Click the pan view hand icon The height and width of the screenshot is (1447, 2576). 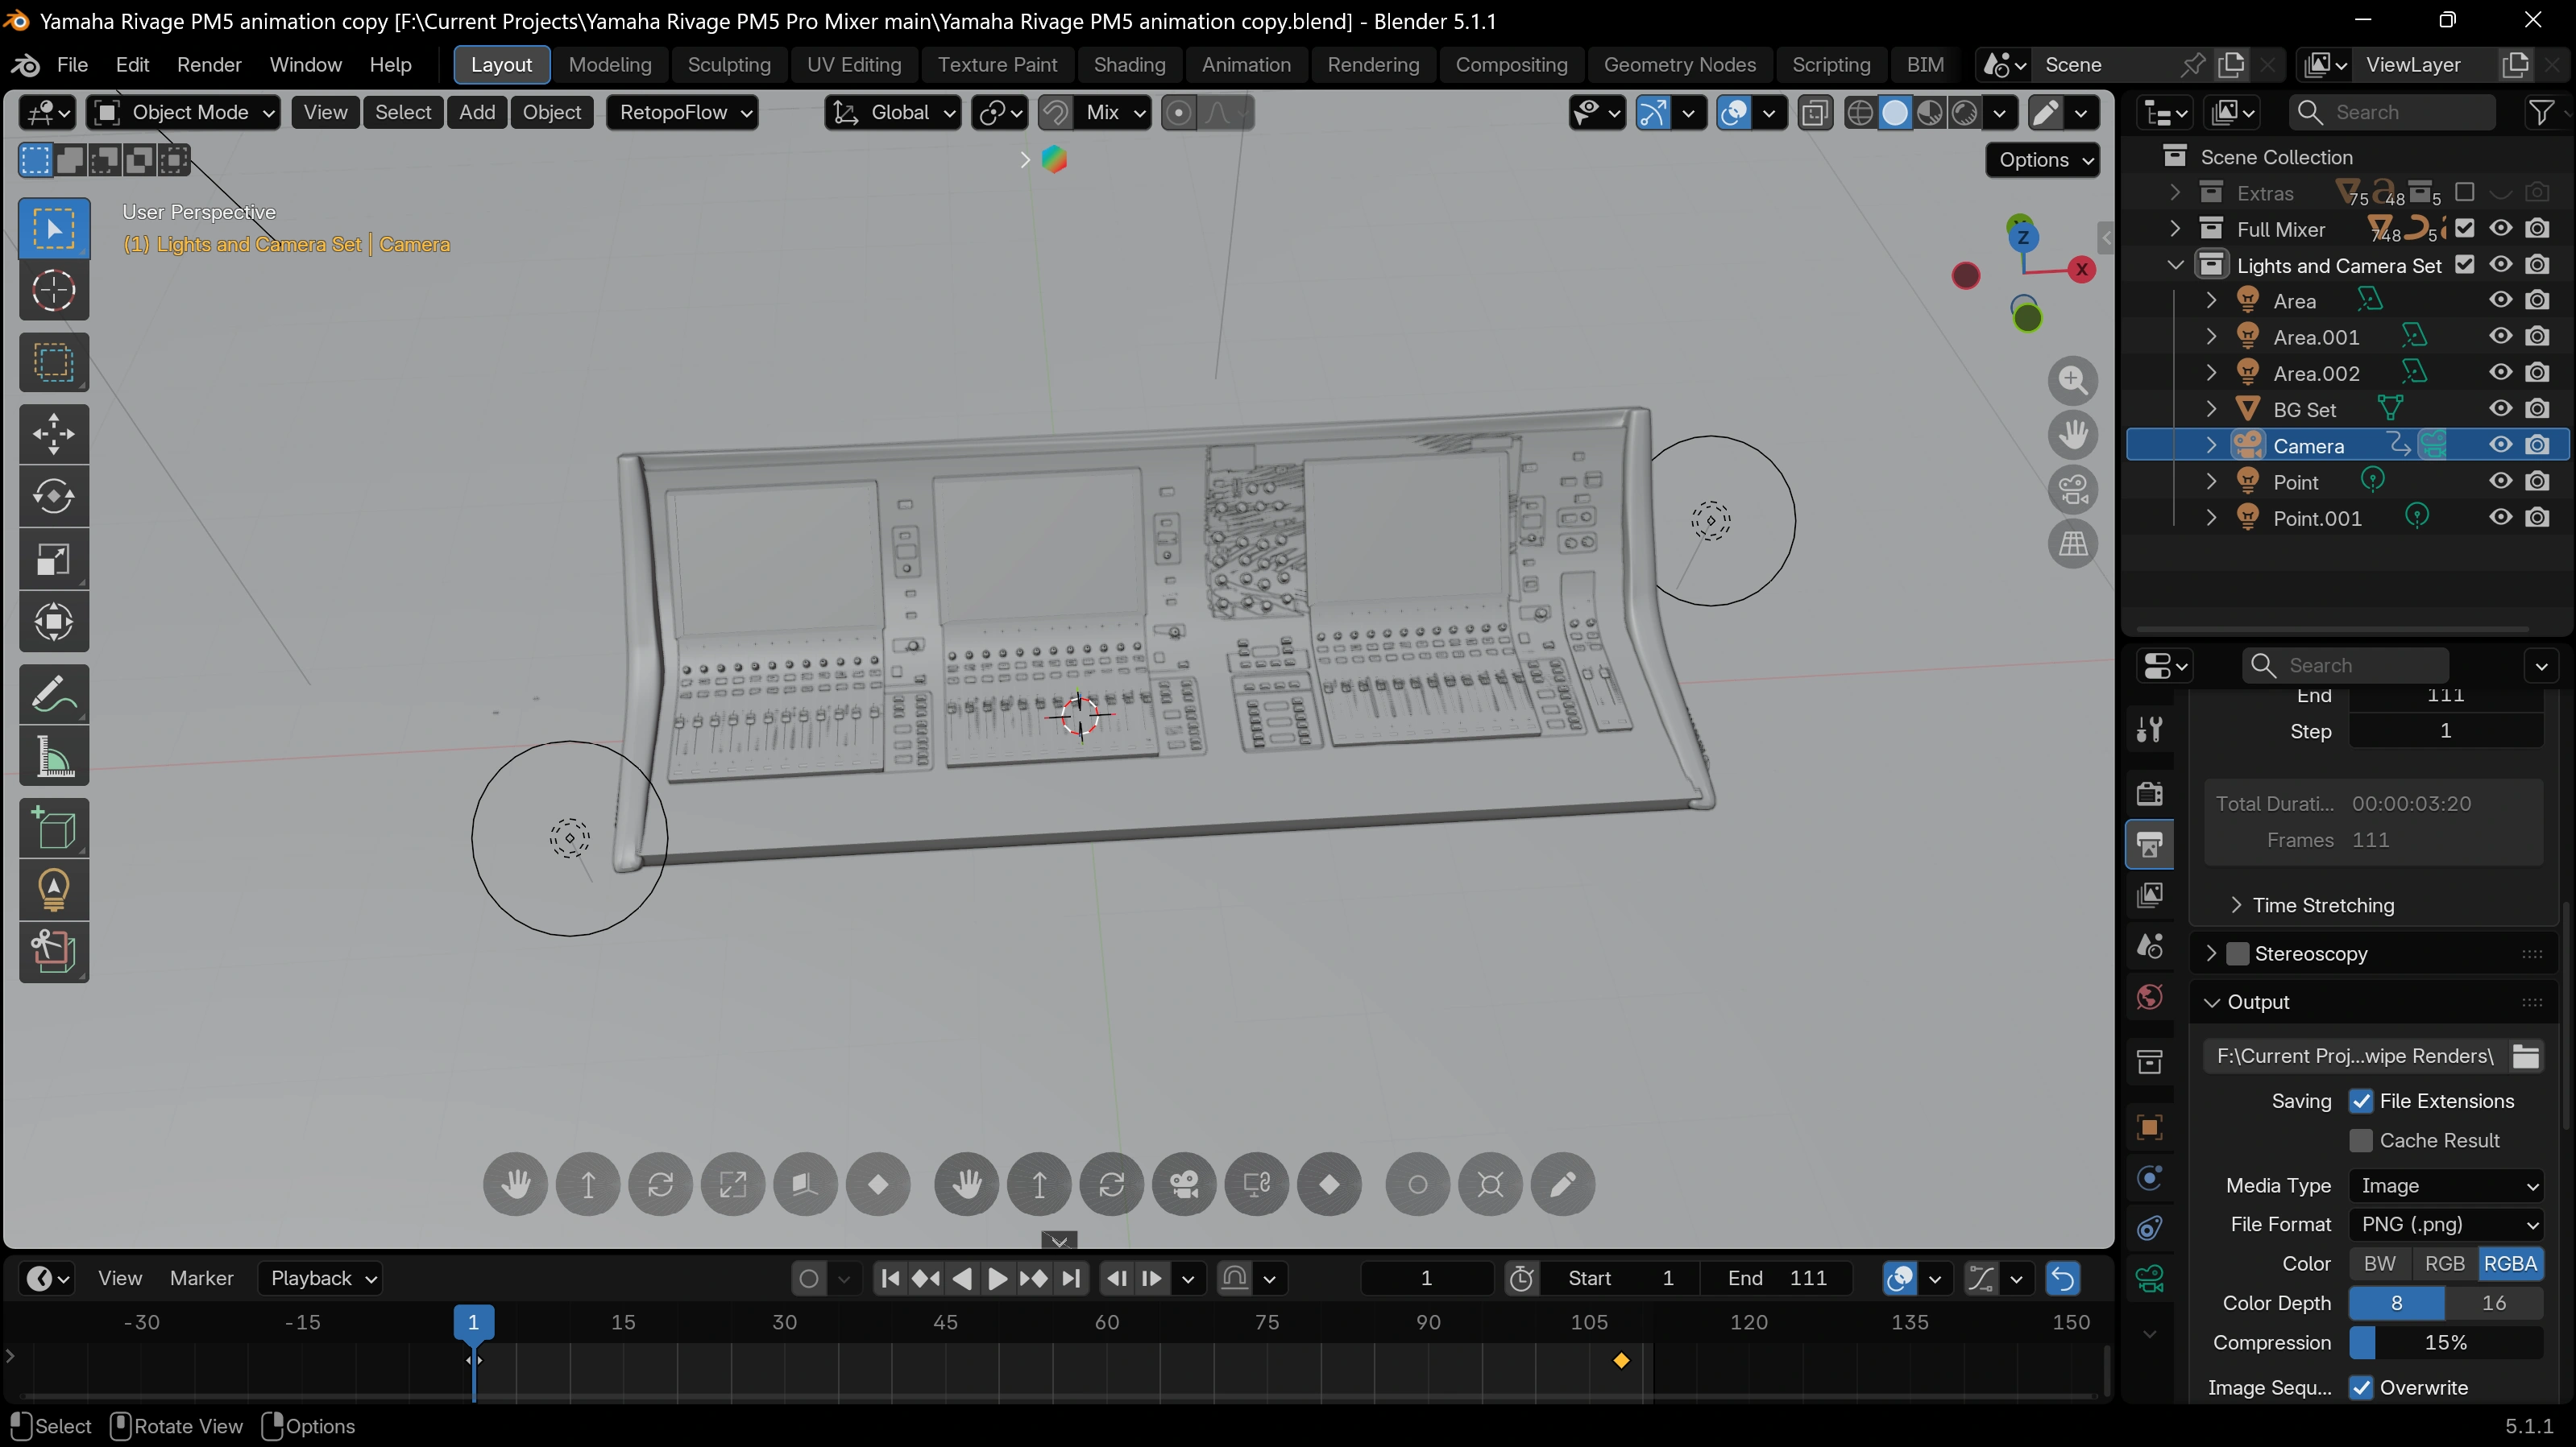[2073, 435]
